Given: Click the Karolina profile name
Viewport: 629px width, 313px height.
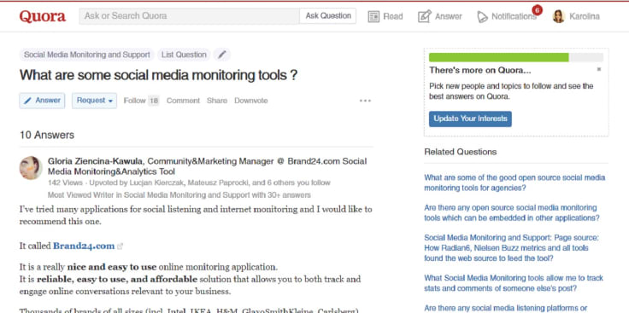Looking at the screenshot, I should [585, 16].
